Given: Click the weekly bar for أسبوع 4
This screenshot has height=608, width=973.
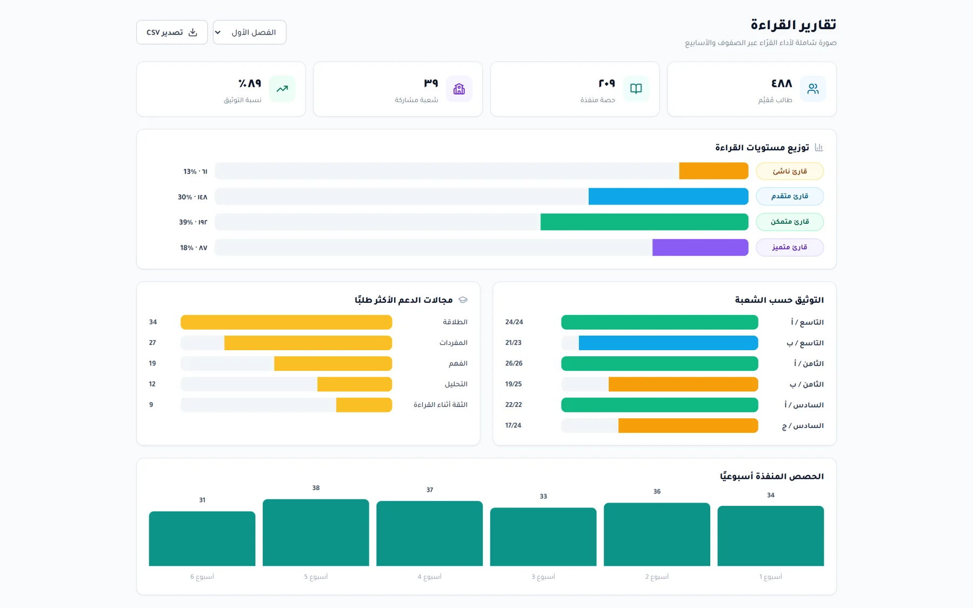Looking at the screenshot, I should pos(429,533).
